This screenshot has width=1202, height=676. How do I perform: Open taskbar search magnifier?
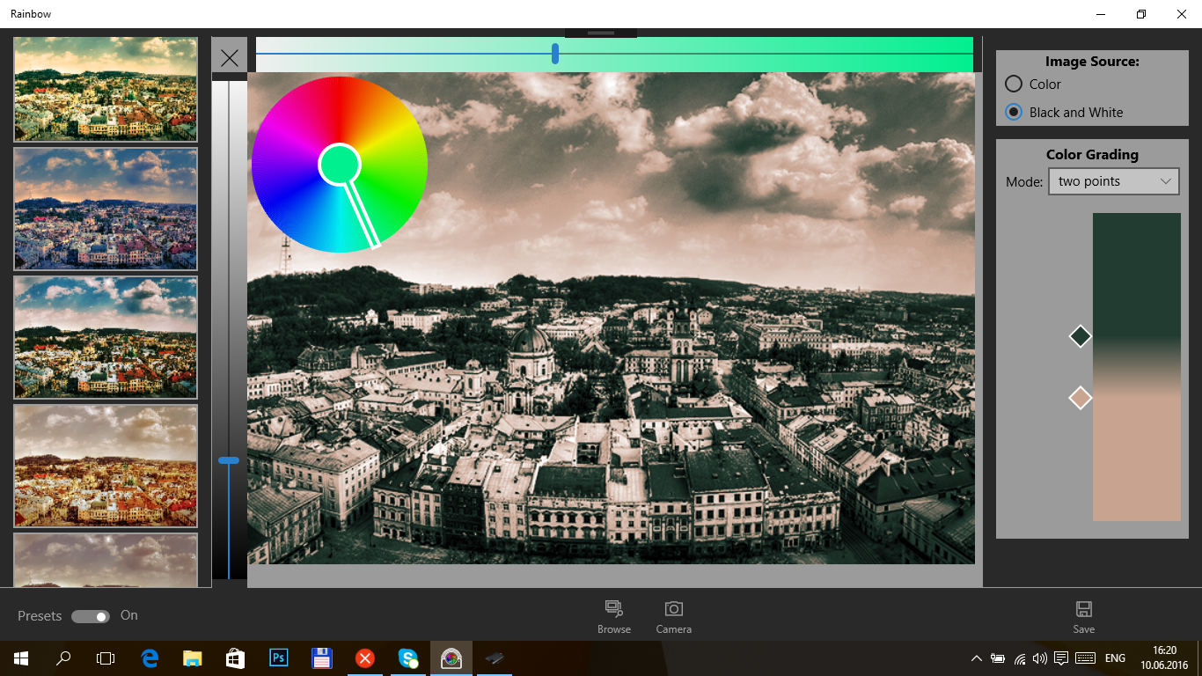click(63, 658)
